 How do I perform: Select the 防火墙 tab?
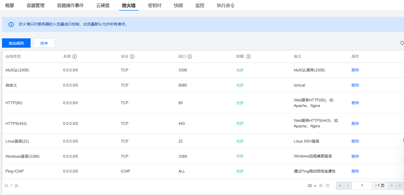click(x=129, y=5)
